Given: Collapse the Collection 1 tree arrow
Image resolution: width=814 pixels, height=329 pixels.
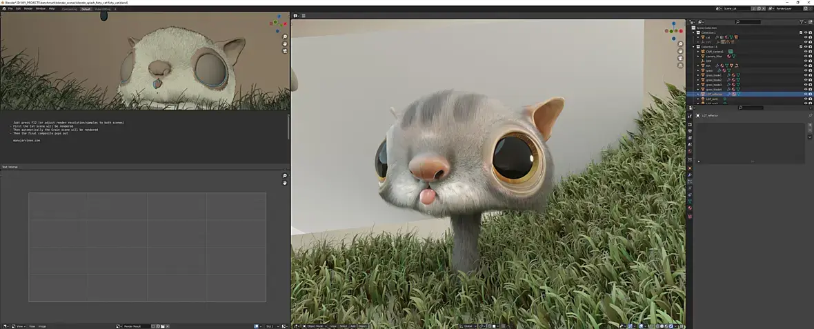Looking at the screenshot, I should coord(693,32).
